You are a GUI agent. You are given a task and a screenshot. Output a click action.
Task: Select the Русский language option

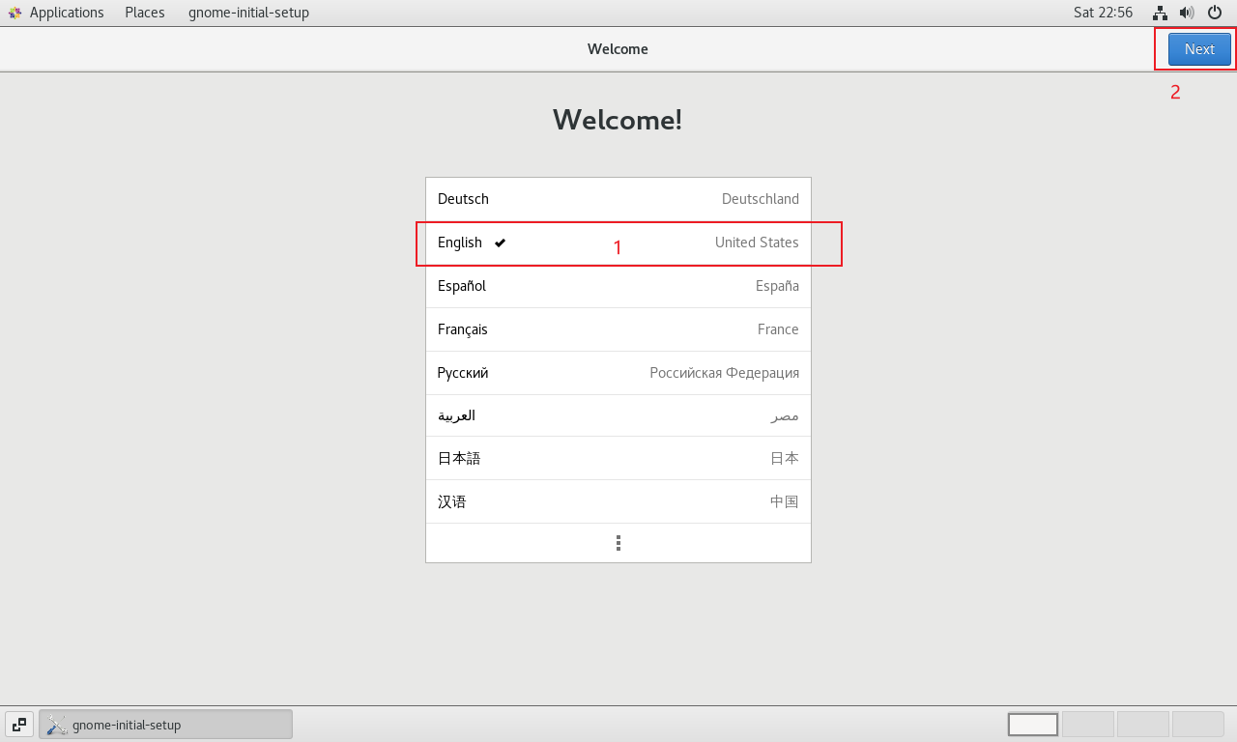(618, 373)
